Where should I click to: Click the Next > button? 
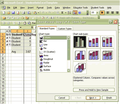click(x=93, y=98)
